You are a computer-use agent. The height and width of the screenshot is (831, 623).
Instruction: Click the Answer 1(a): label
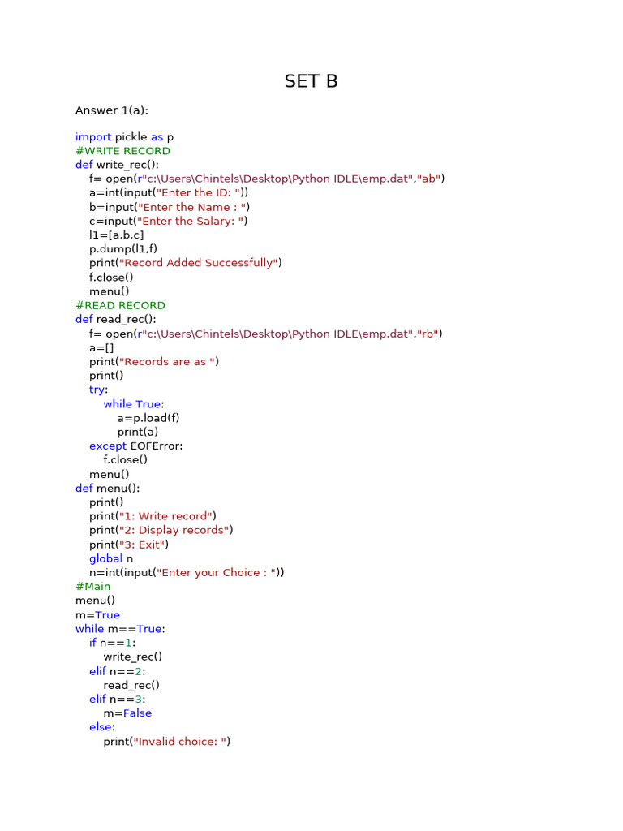(x=112, y=110)
